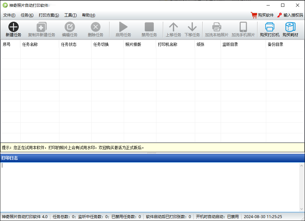Sort by the 任务名称 column header
The width and height of the screenshot is (305, 221).
click(x=40, y=44)
